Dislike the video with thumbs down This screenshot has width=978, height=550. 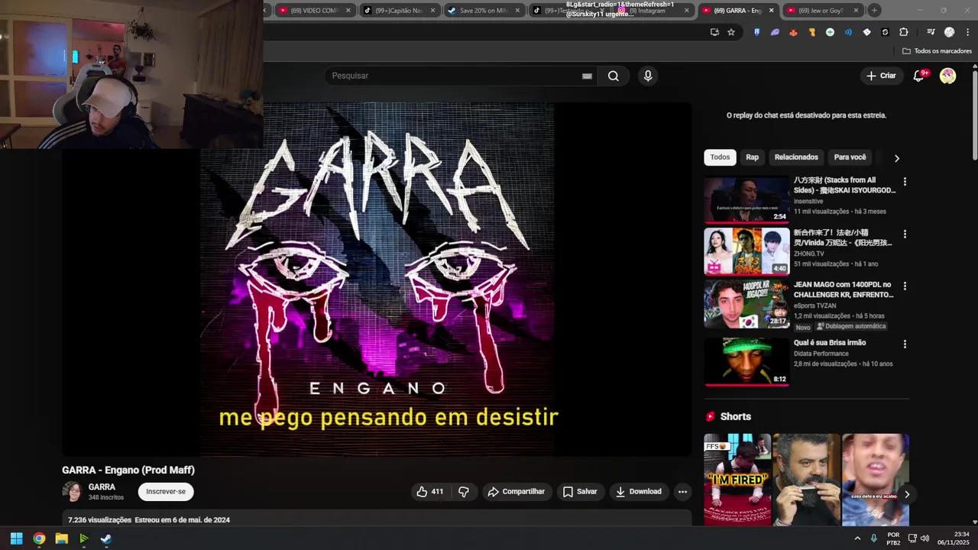(464, 491)
